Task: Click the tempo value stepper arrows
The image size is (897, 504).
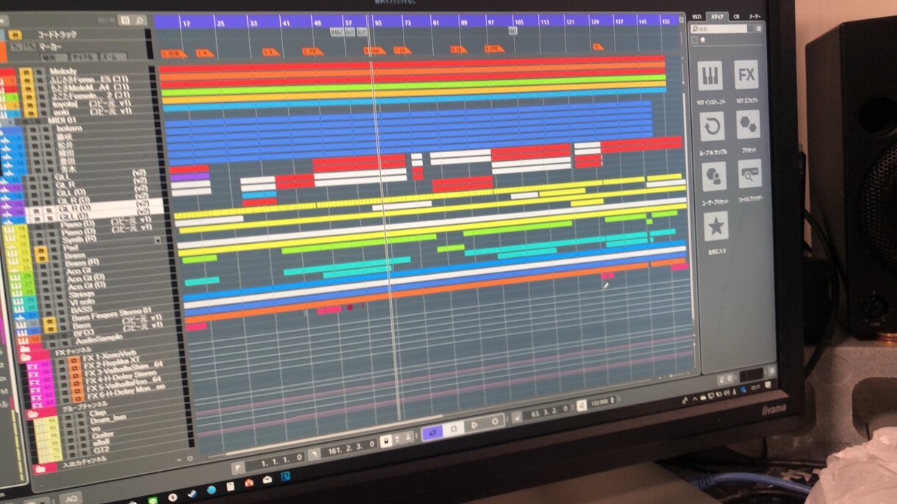Action: pyautogui.click(x=614, y=401)
